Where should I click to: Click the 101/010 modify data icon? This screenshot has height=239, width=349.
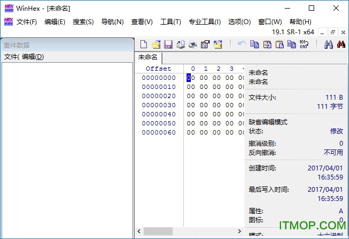point(304,44)
